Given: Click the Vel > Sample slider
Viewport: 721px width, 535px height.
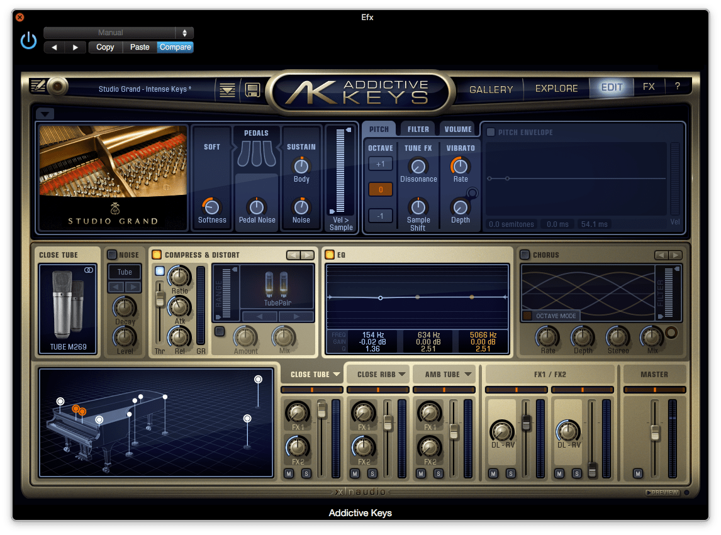Looking at the screenshot, I should click(x=340, y=170).
